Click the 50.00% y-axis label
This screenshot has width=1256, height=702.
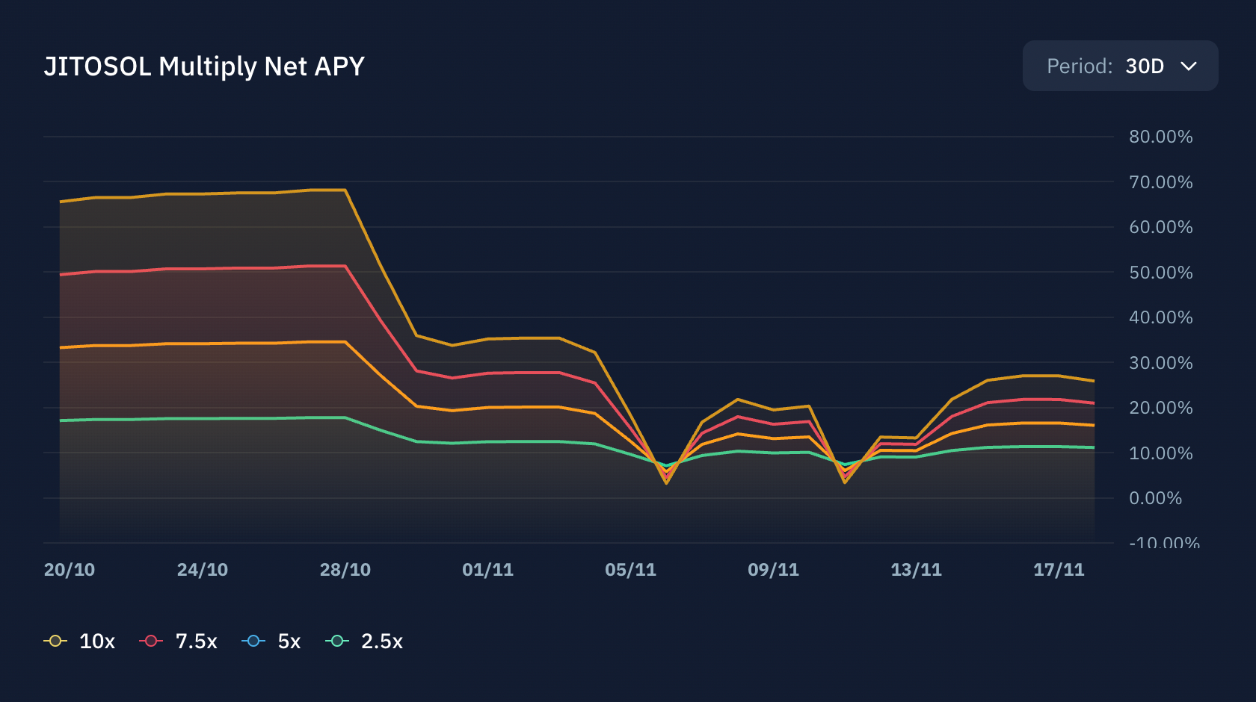point(1161,273)
